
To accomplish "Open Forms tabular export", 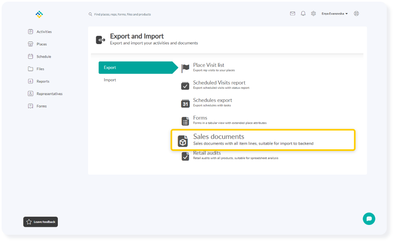I will [200, 118].
